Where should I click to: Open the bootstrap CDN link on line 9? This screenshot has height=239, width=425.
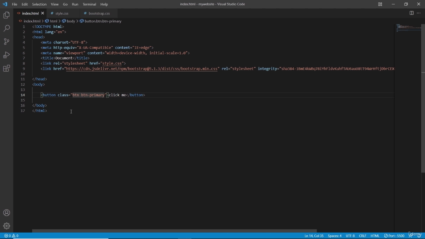click(141, 68)
